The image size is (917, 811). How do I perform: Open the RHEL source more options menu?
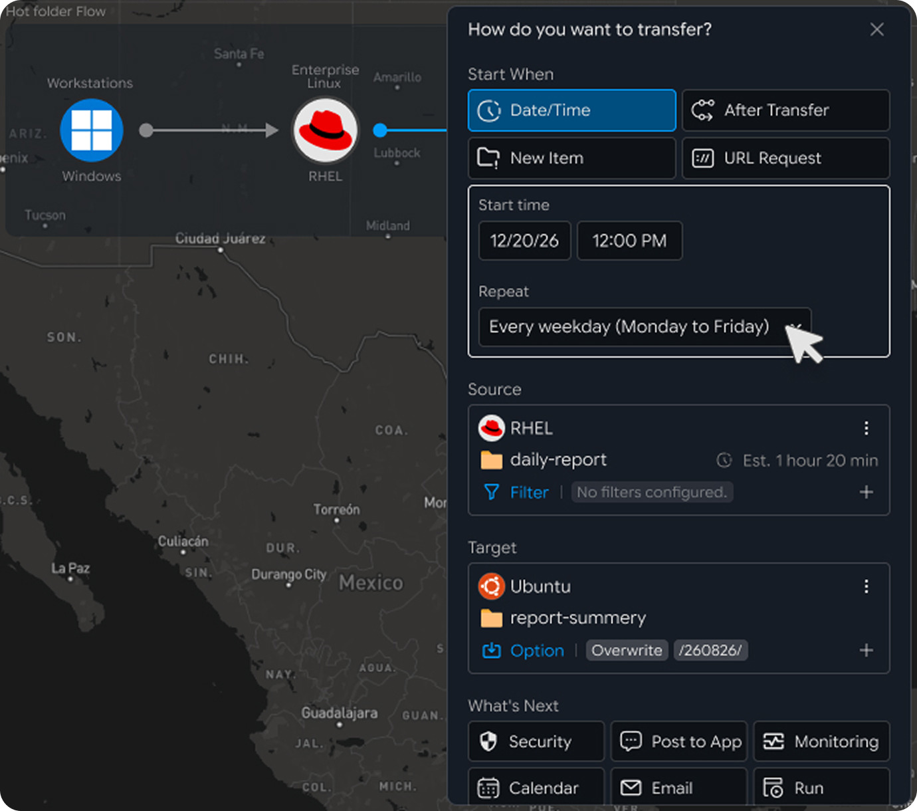[866, 428]
